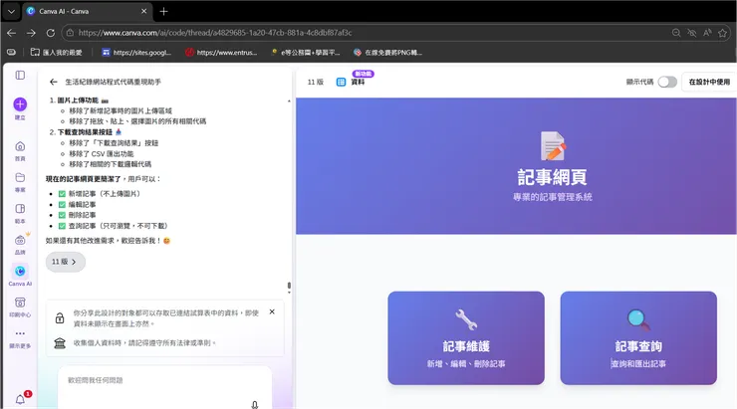
Task: Click the browser back arrow
Action: pos(12,33)
